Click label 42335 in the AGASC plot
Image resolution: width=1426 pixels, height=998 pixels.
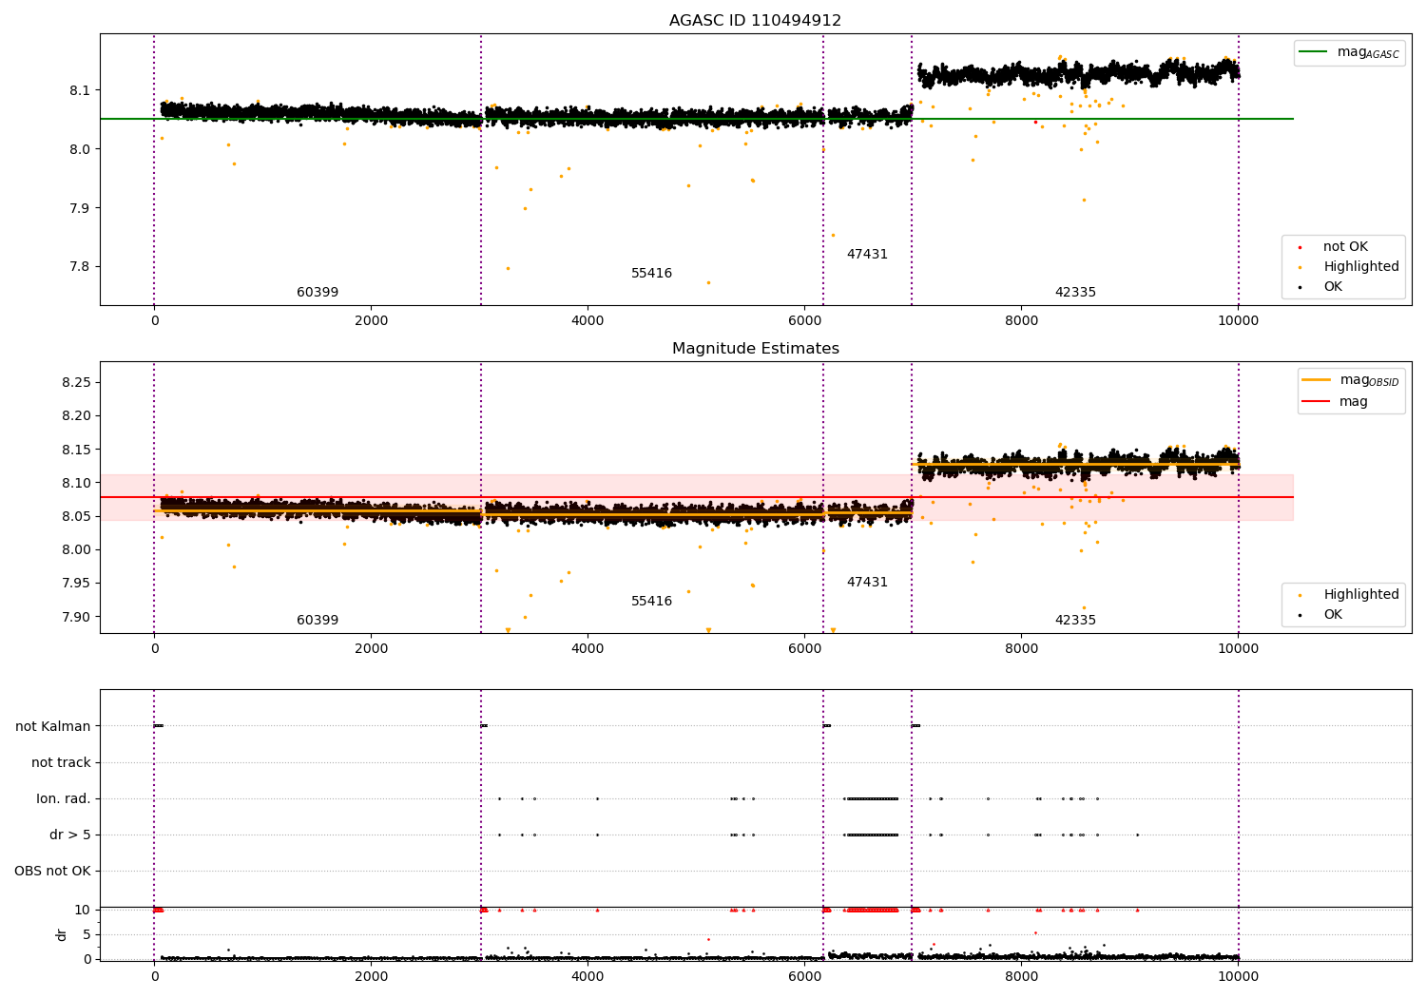pyautogui.click(x=1075, y=293)
